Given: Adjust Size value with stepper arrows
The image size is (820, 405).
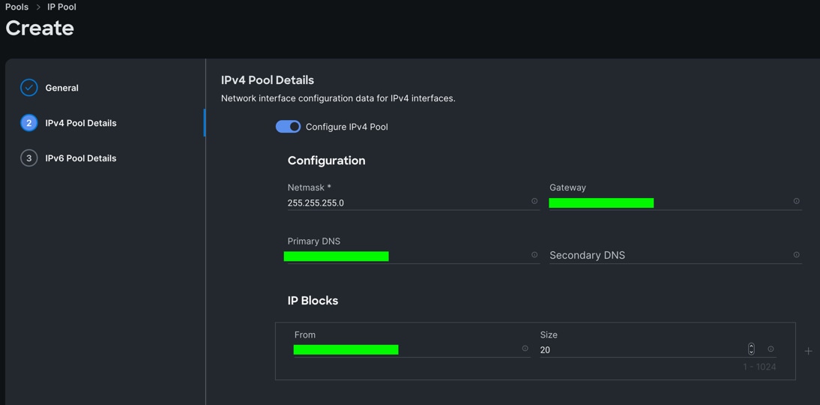Looking at the screenshot, I should pos(751,349).
